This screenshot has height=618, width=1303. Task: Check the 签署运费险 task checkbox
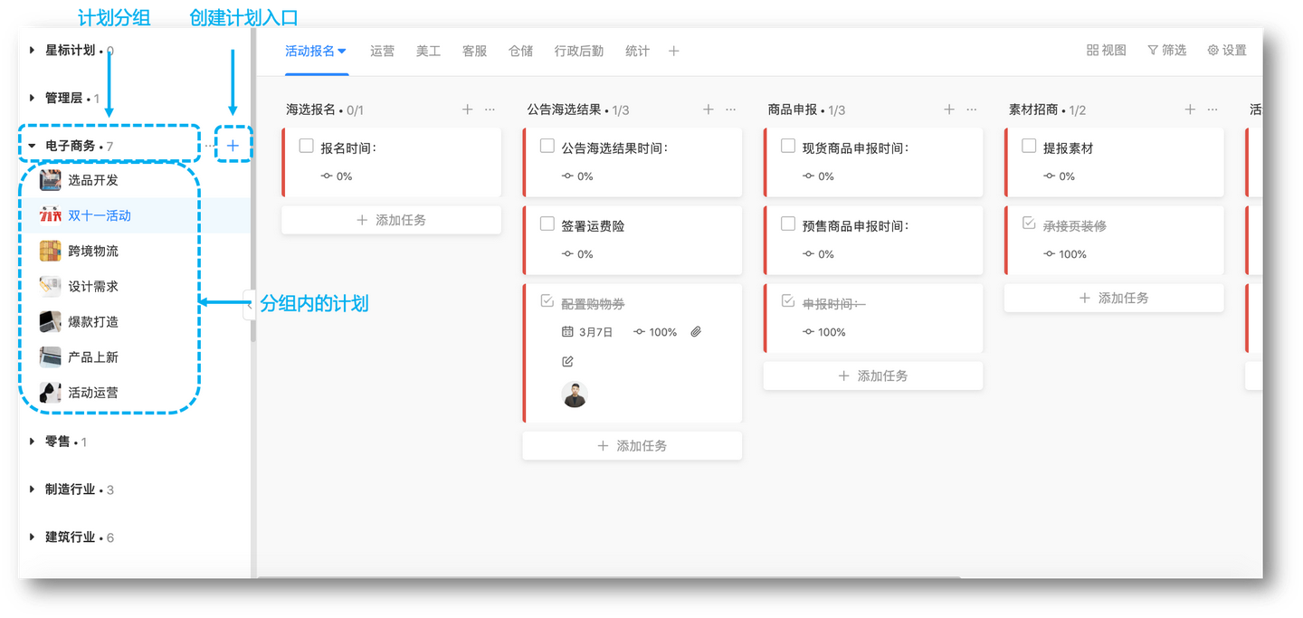547,223
